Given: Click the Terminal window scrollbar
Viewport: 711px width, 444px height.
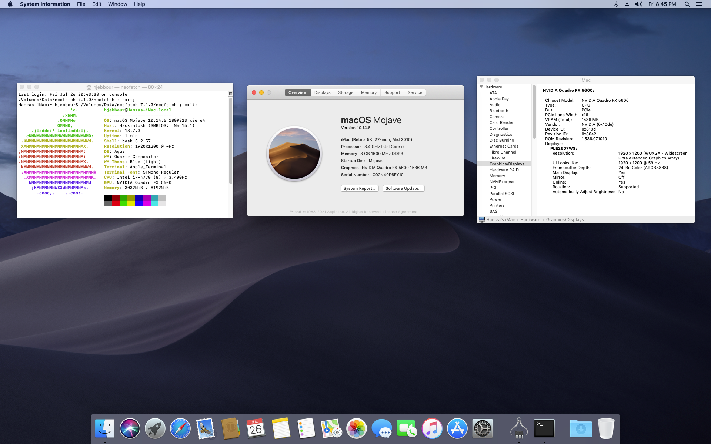Looking at the screenshot, I should (x=230, y=141).
